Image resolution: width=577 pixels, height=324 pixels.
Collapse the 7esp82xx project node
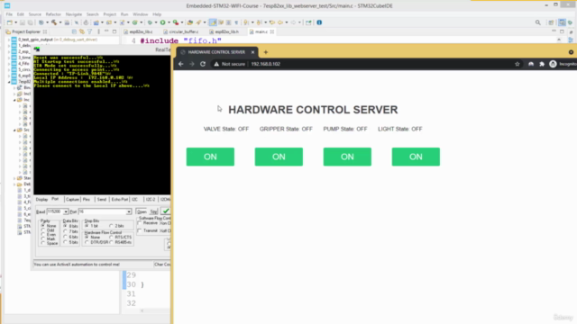click(9, 82)
